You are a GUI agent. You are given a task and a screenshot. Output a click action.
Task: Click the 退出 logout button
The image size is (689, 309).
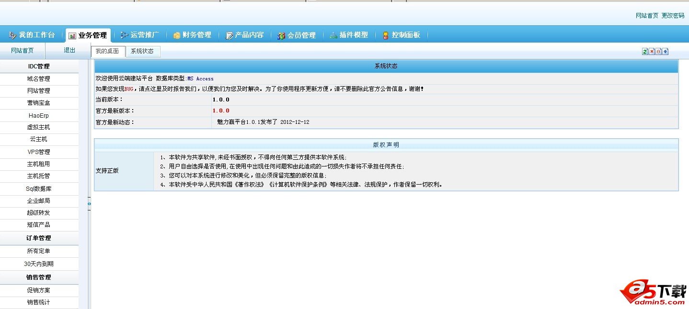click(69, 50)
